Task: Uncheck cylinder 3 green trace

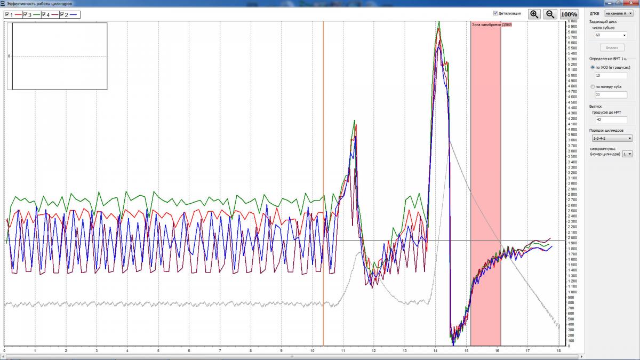Action: point(25,14)
